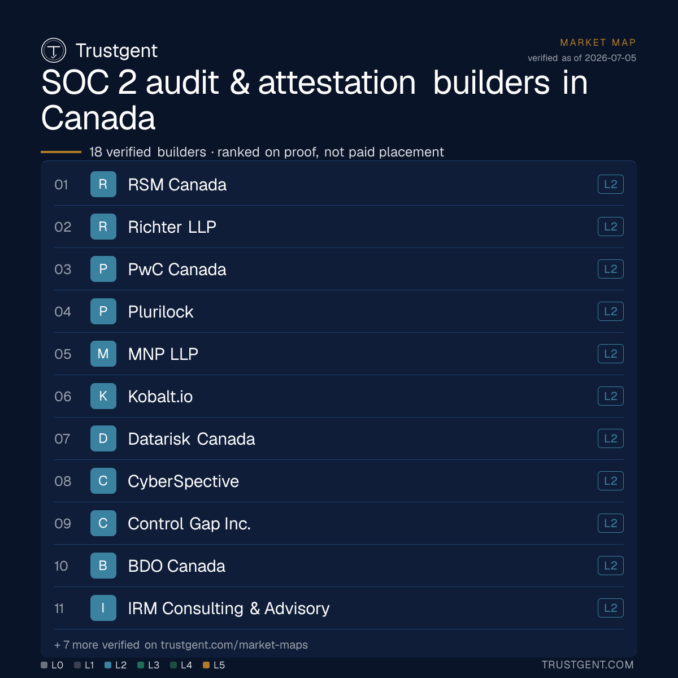Select the R avatar beside RSM Canada
This screenshot has width=678, height=678.
coord(103,184)
